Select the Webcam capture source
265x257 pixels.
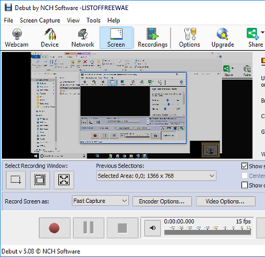tap(16, 38)
